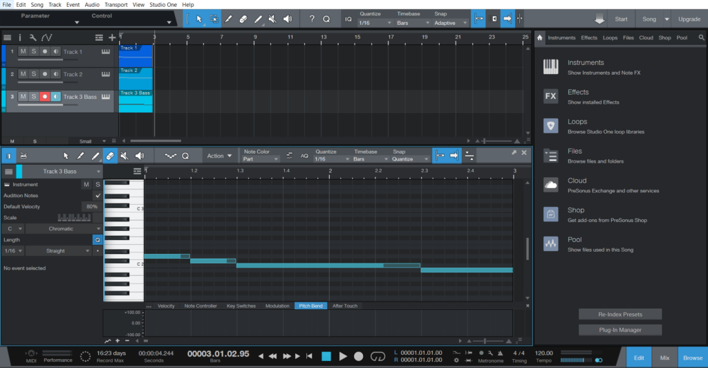Open the Track 3 Bass editor dropdown
This screenshot has width=708, height=368.
click(62, 172)
